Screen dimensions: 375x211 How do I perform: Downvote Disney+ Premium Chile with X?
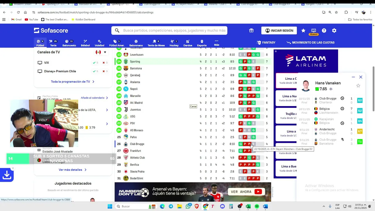point(105,71)
